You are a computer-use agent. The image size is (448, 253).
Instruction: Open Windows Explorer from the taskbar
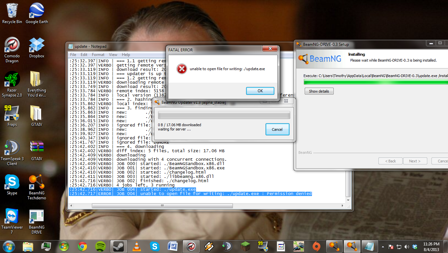click(x=28, y=246)
